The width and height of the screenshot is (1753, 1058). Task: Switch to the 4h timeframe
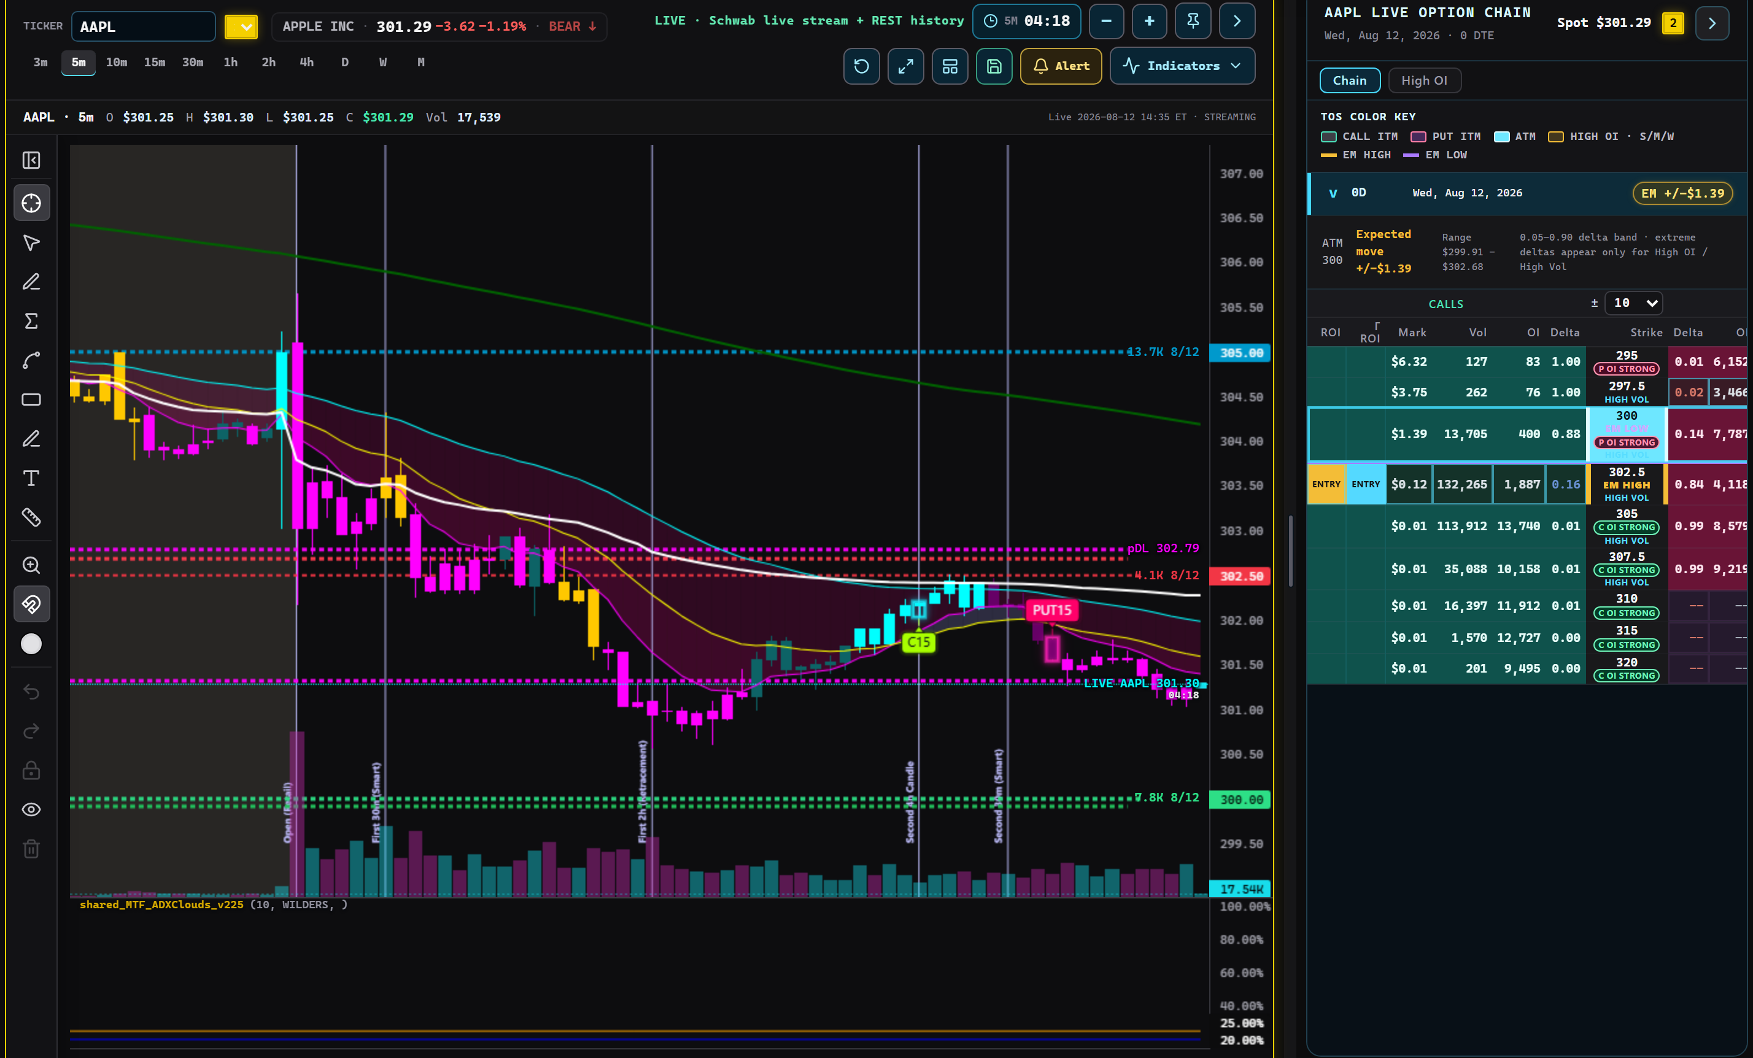point(307,63)
